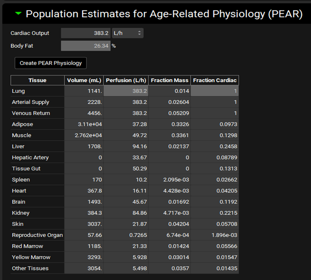Viewport: 311px width, 280px height.
Task: Click the Lung fraction cardiac cell
Action: 215,91
